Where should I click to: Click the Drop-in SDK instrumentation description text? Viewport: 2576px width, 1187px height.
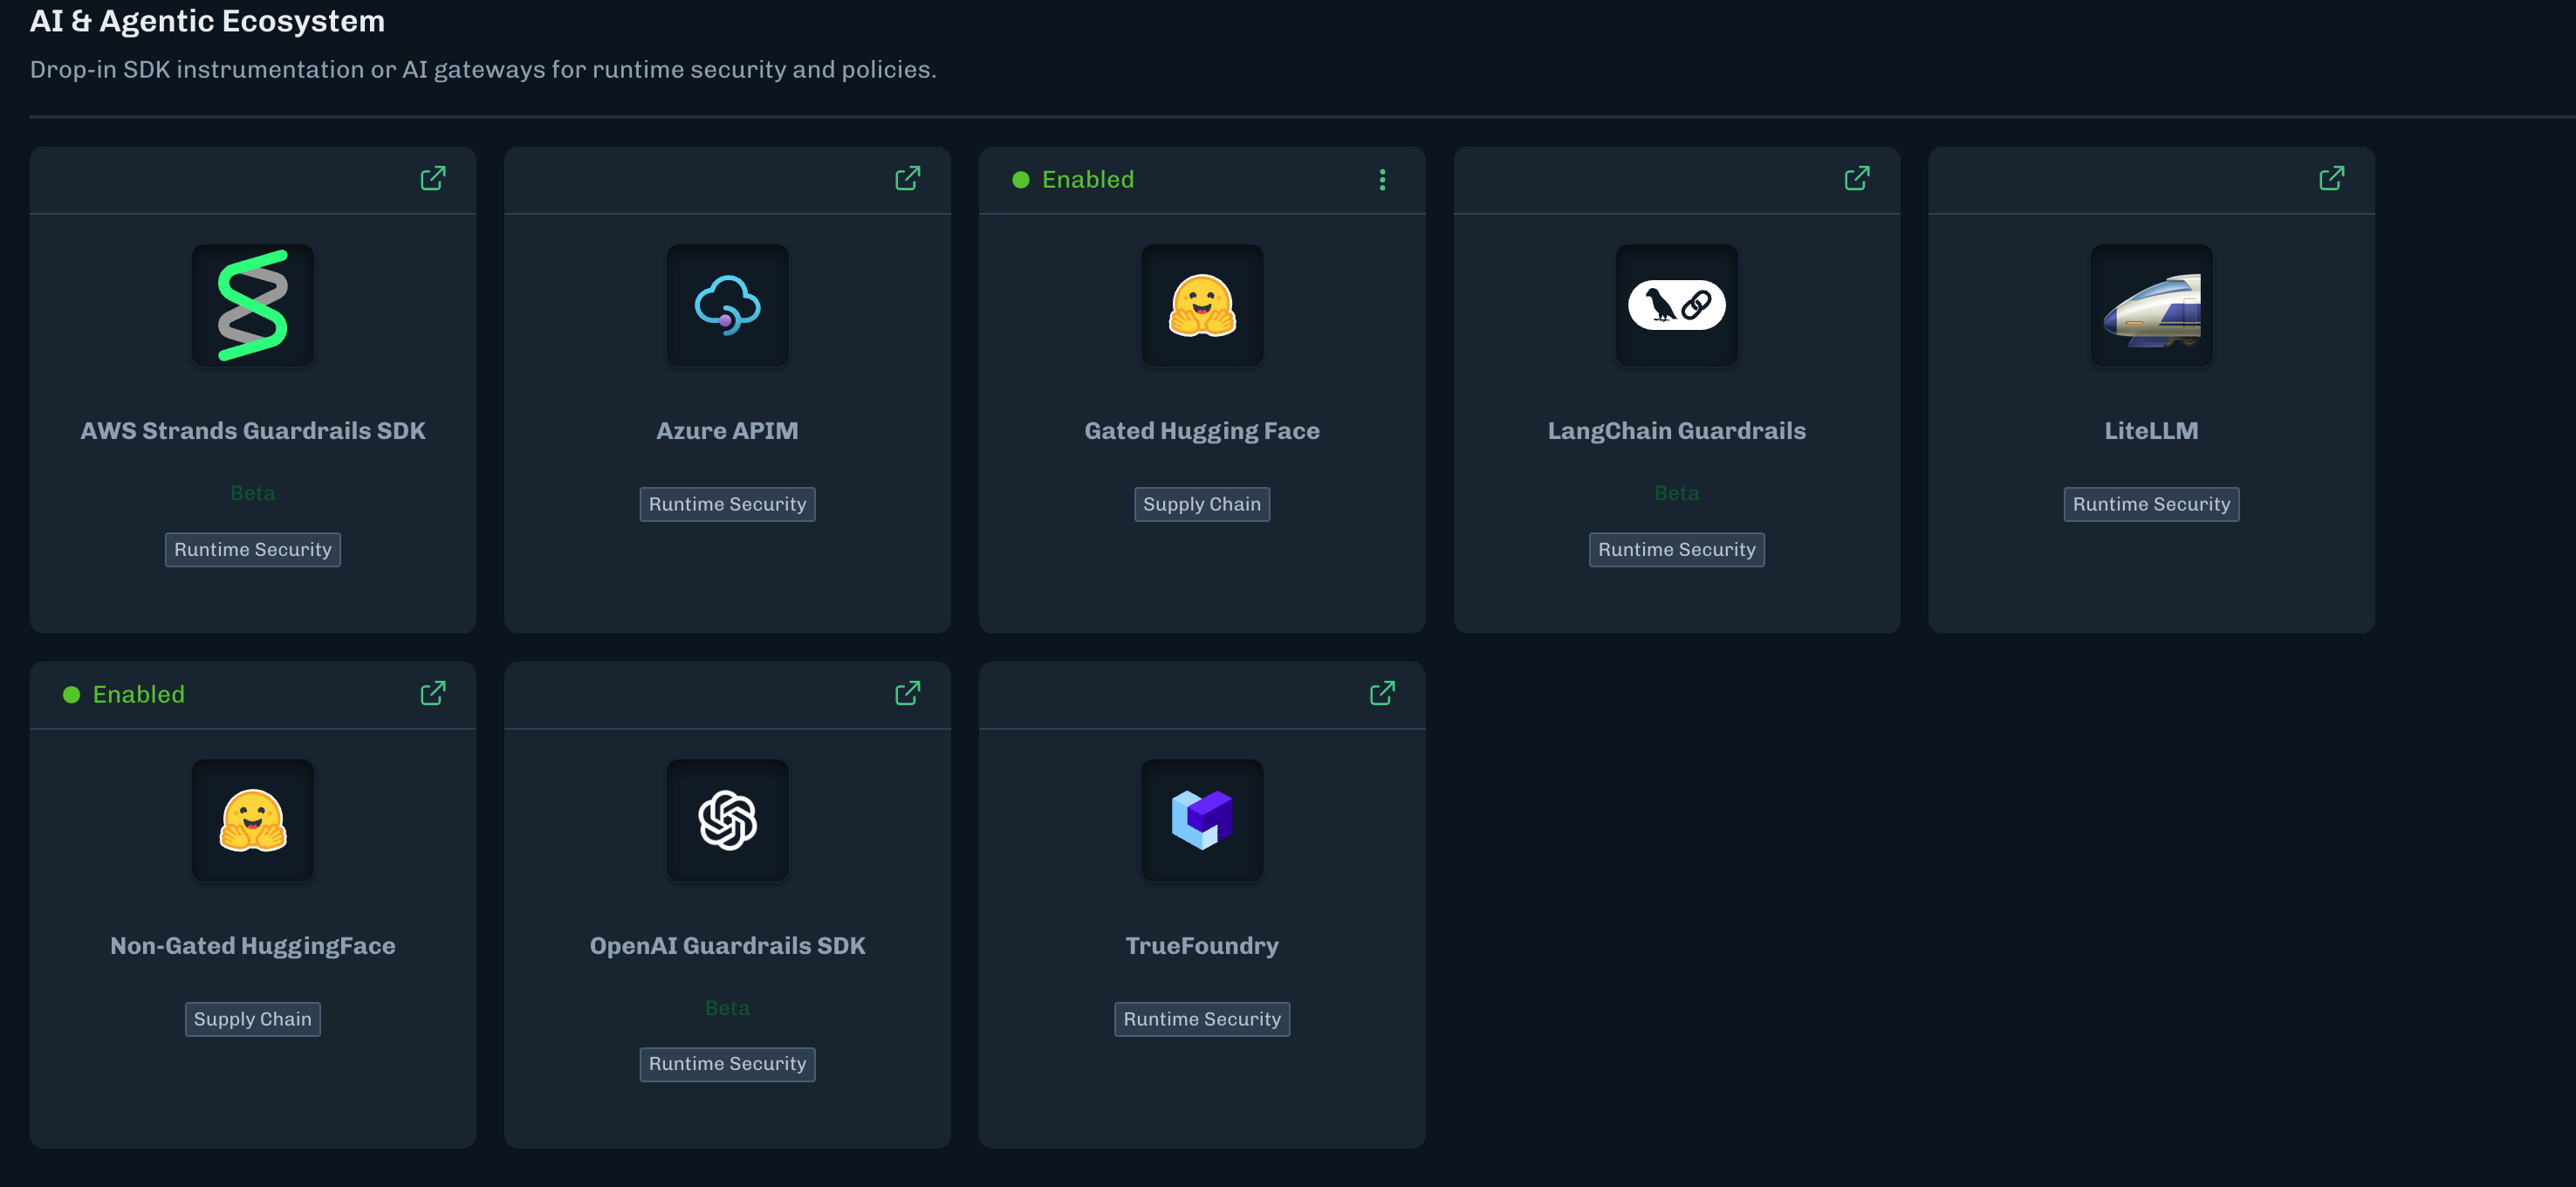click(483, 70)
